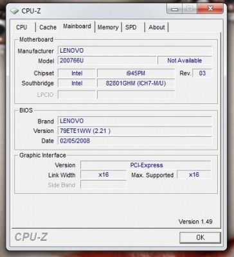The width and height of the screenshot is (234, 257).
Task: Close the CPU-Z window
Action: [x=210, y=9]
